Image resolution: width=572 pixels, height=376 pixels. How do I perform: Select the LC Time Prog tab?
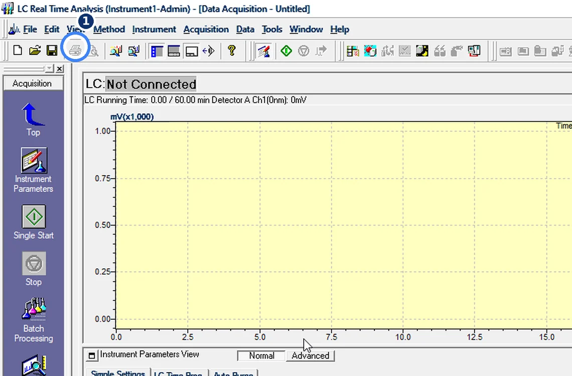(178, 373)
